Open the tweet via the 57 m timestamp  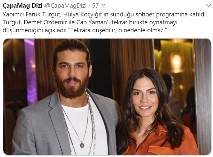[x=99, y=6]
